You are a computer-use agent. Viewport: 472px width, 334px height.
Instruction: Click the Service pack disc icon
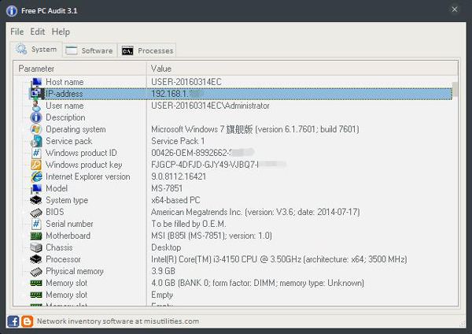36,141
